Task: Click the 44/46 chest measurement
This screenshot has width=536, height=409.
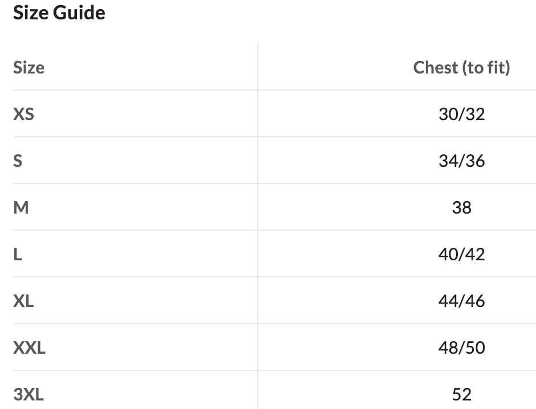Action: pyautogui.click(x=461, y=301)
